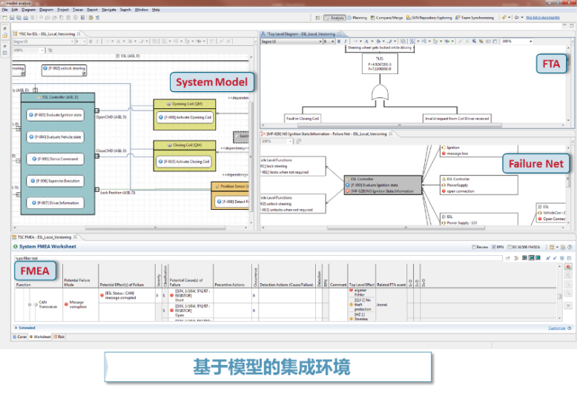Click fill color icon in FTA toolbar
Image resolution: width=577 pixels, height=393 pixels.
378,42
